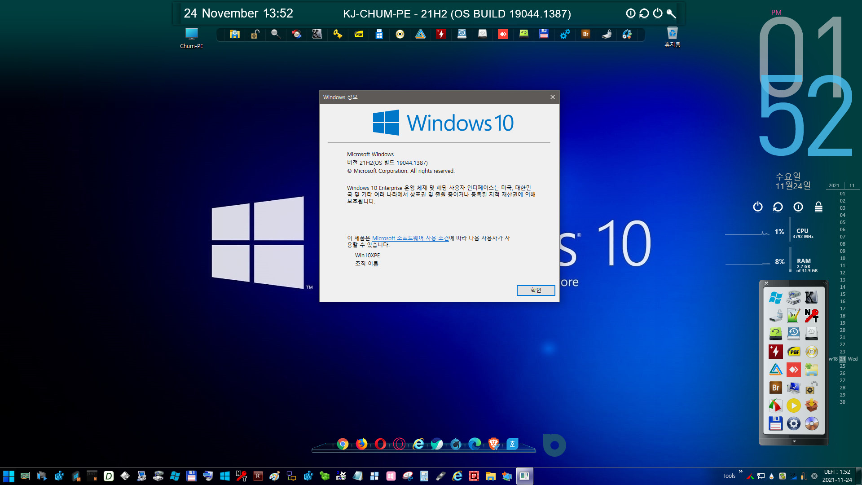Close the side launcher panel
The width and height of the screenshot is (862, 485).
tap(766, 283)
